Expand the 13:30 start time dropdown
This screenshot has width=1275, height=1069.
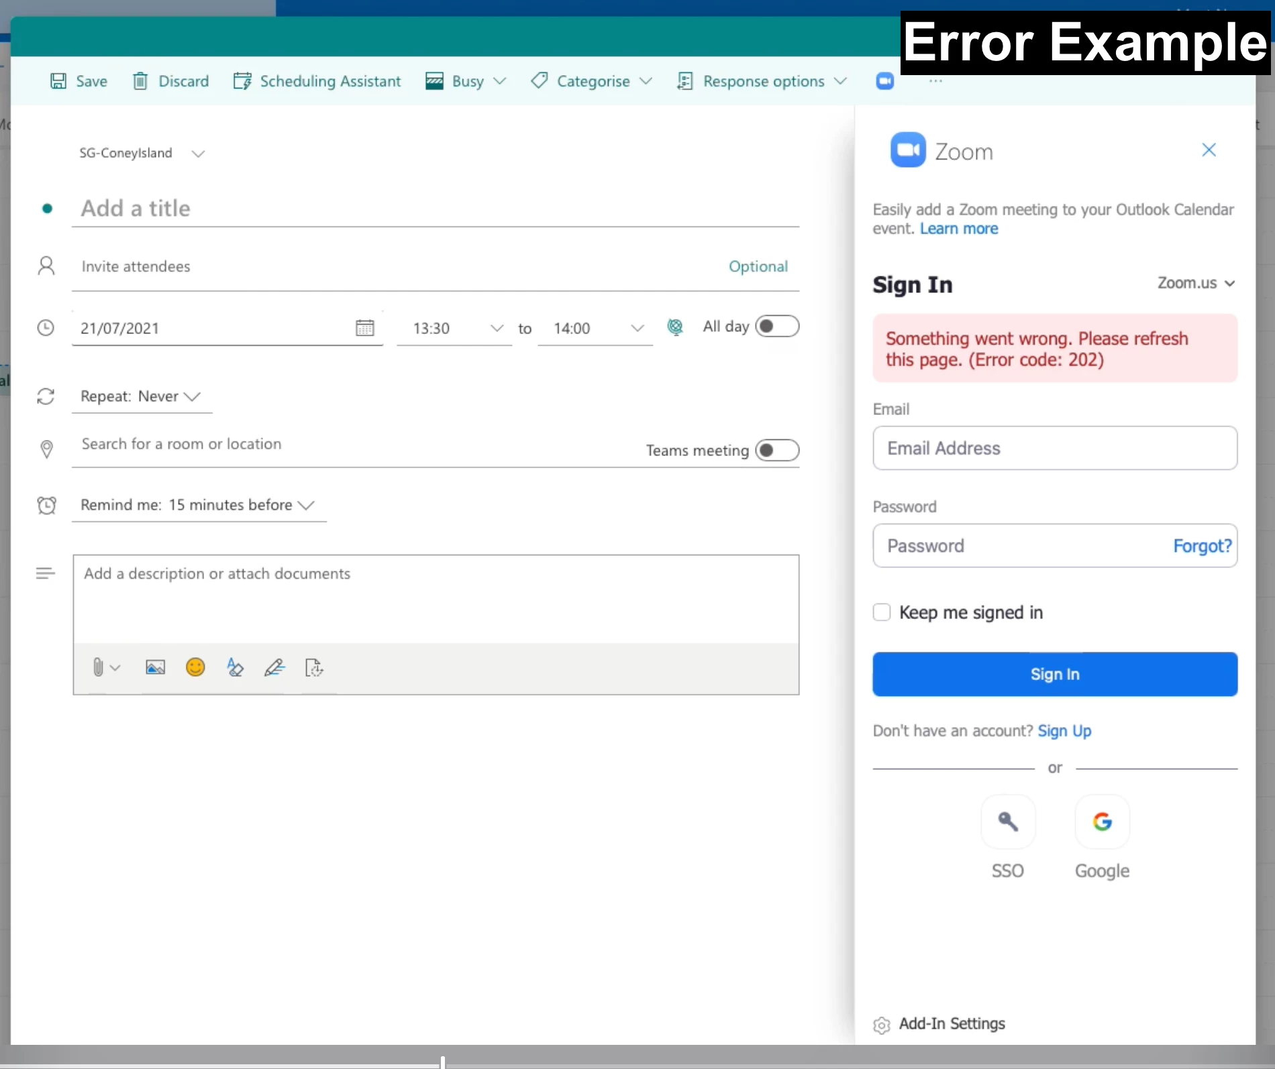tap(497, 328)
